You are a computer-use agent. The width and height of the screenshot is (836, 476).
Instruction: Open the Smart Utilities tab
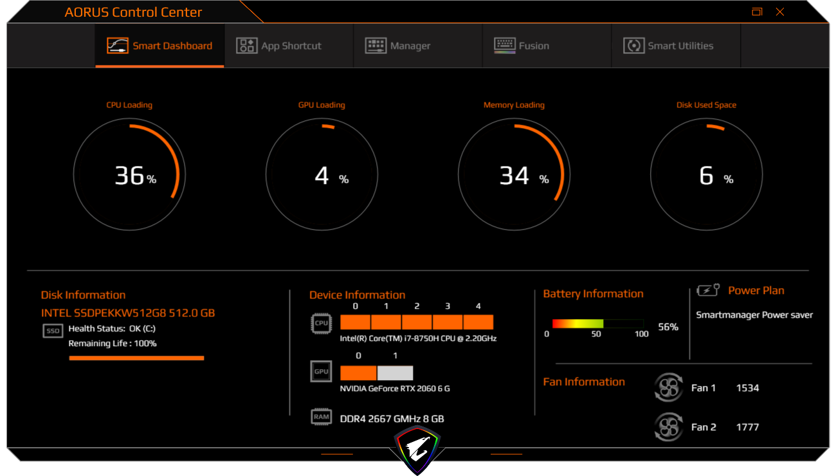click(x=676, y=46)
